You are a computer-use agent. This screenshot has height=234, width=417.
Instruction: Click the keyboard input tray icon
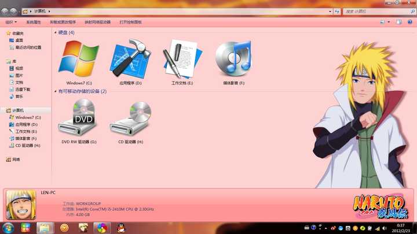306,228
